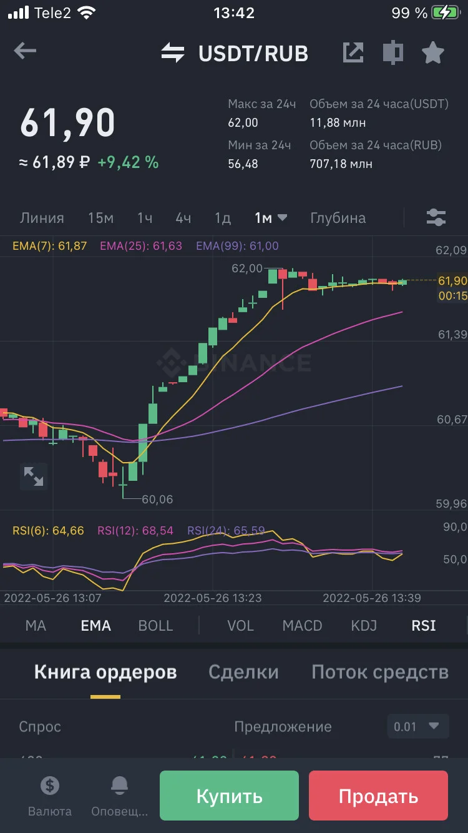Image resolution: width=468 pixels, height=833 pixels.
Task: Open the Книга ордеров tab
Action: pyautogui.click(x=105, y=672)
